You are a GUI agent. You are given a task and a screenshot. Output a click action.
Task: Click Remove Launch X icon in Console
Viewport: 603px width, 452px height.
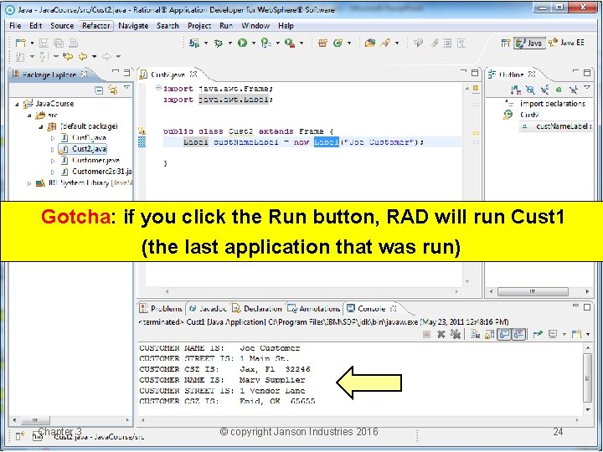tap(441, 334)
